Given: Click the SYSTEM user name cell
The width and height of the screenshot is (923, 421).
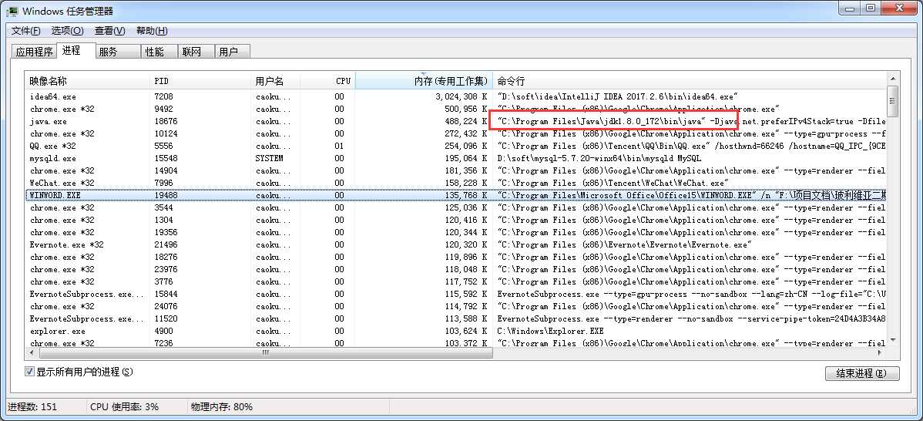Looking at the screenshot, I should [x=269, y=158].
